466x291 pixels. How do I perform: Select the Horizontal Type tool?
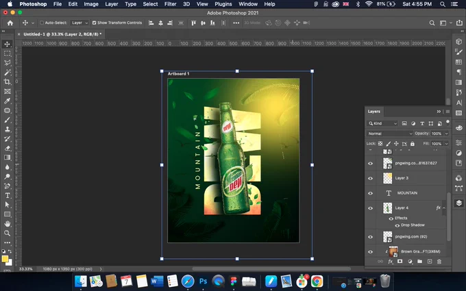coord(7,195)
